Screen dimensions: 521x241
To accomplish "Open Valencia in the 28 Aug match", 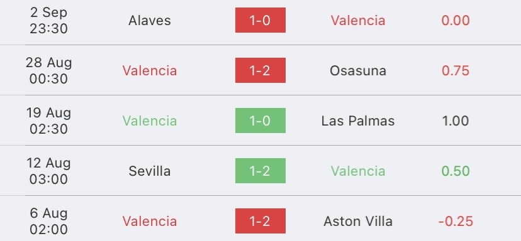I will tap(150, 71).
